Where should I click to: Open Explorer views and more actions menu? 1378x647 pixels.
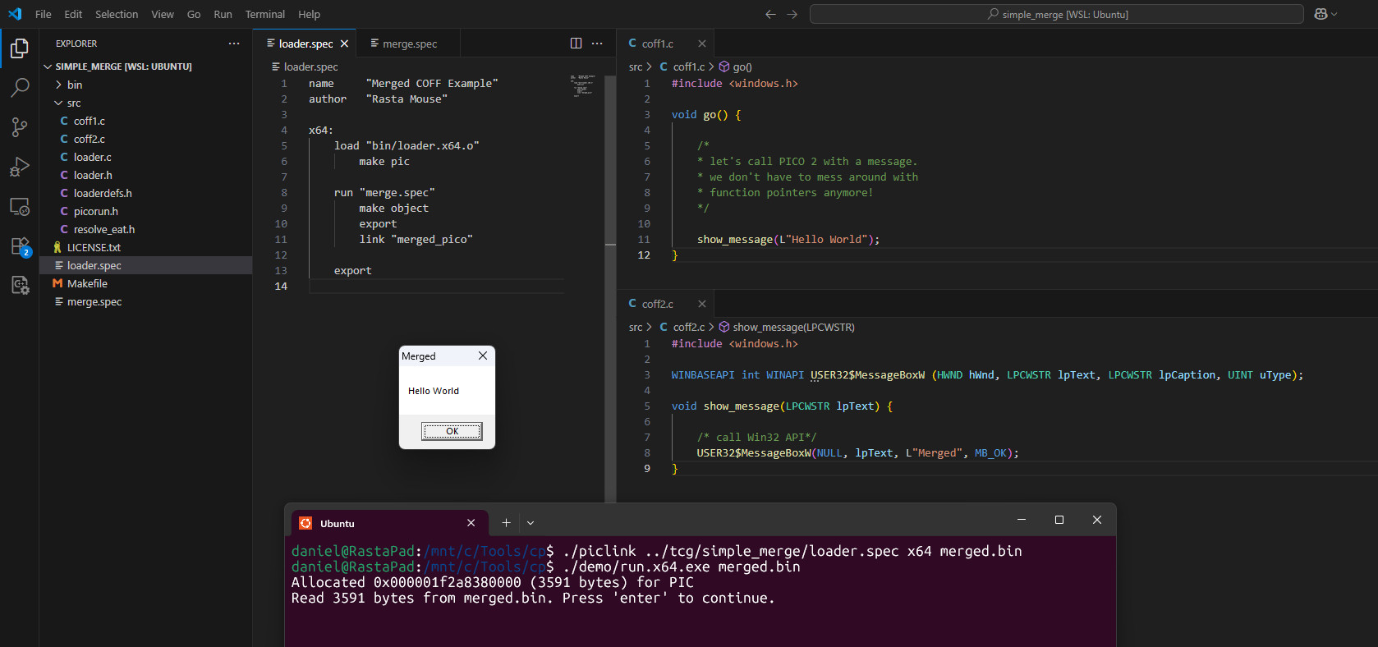coord(234,44)
